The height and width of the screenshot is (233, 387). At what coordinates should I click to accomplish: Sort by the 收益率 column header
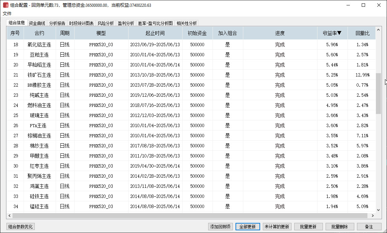pyautogui.click(x=332, y=33)
